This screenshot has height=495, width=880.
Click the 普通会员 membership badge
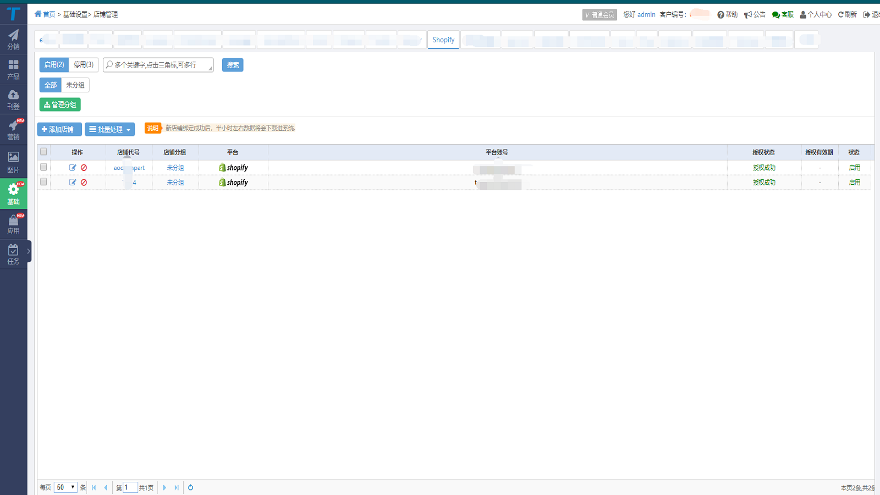tap(599, 15)
